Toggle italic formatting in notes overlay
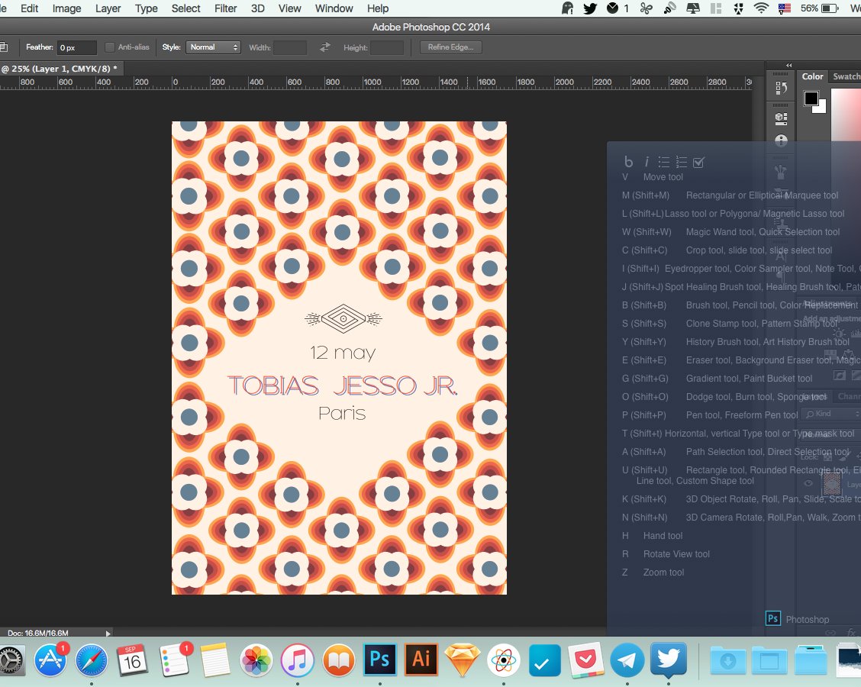The image size is (861, 687). coord(647,162)
